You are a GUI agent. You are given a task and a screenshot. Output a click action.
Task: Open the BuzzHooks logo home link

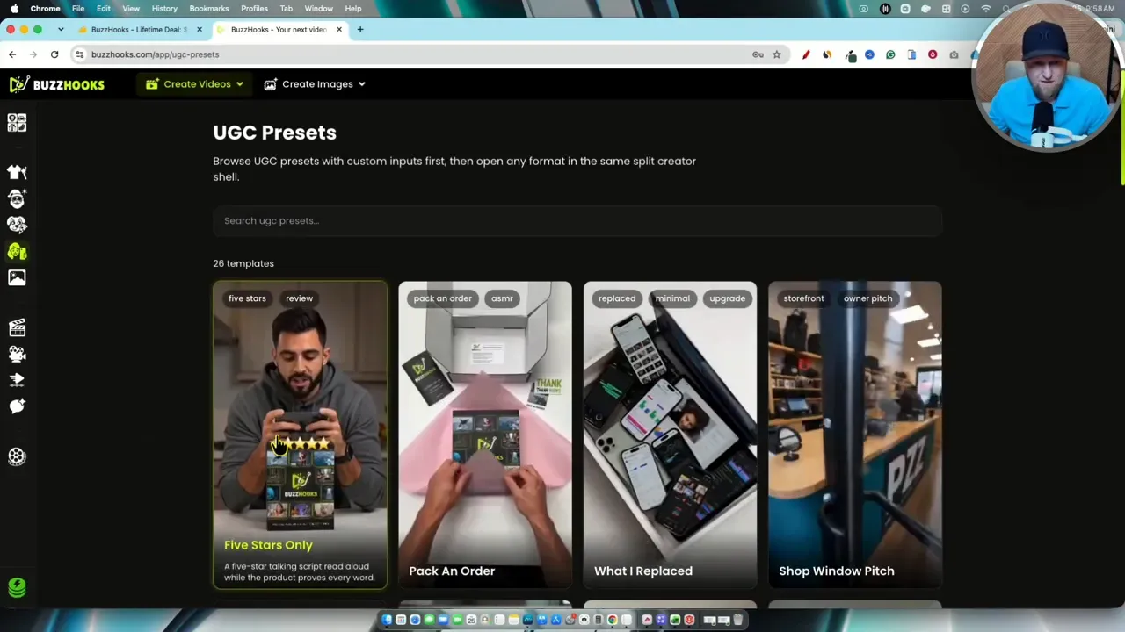point(57,84)
